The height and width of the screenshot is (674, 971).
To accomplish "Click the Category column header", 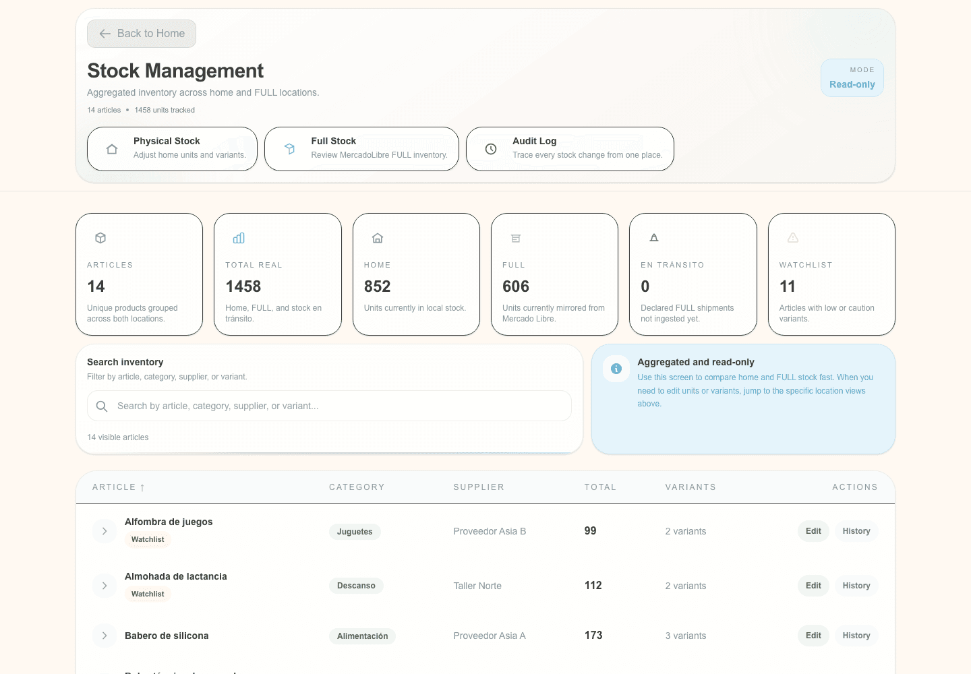I will pyautogui.click(x=357, y=487).
